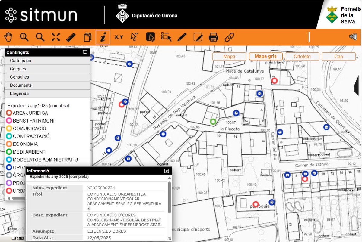Activate the Zoom in magnifier tool

pyautogui.click(x=24, y=37)
